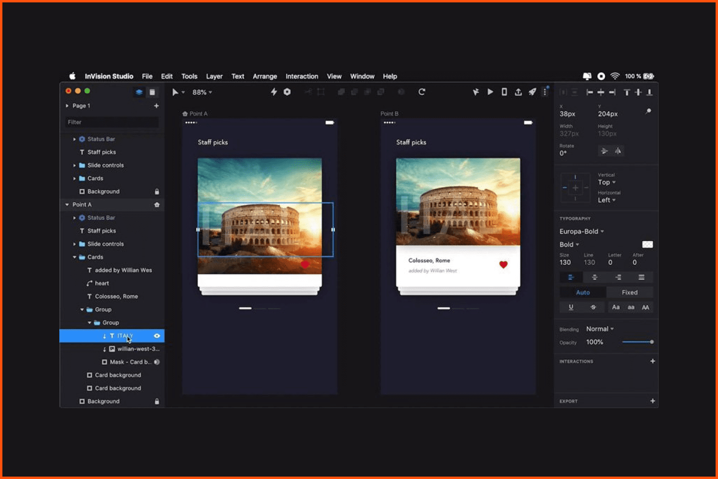
Task: Align selection to bottom edge
Action: (x=650, y=92)
